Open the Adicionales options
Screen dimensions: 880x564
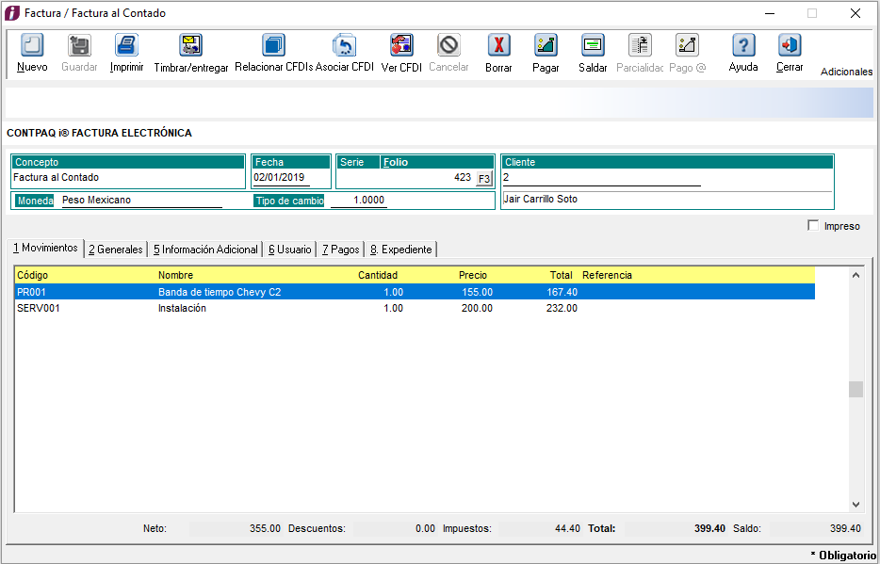846,72
